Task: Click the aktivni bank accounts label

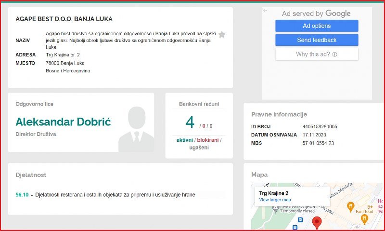Action: (x=184, y=140)
